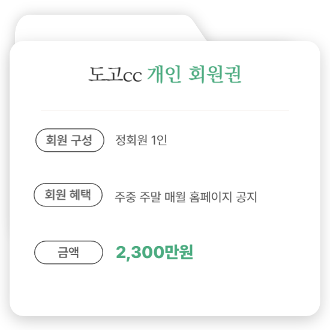Click the horizontal divider under the title
Screen dimensions: 330x330
coord(165,110)
